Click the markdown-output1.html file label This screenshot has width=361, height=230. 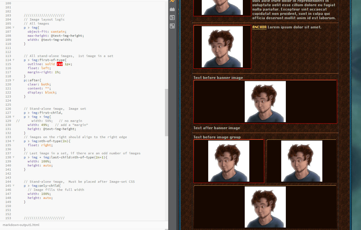[x=21, y=225]
